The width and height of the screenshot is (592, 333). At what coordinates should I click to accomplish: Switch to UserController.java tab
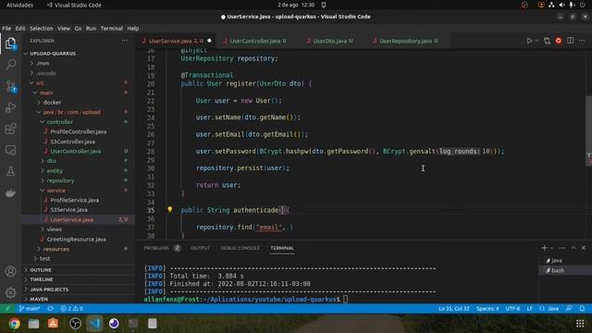tap(255, 41)
